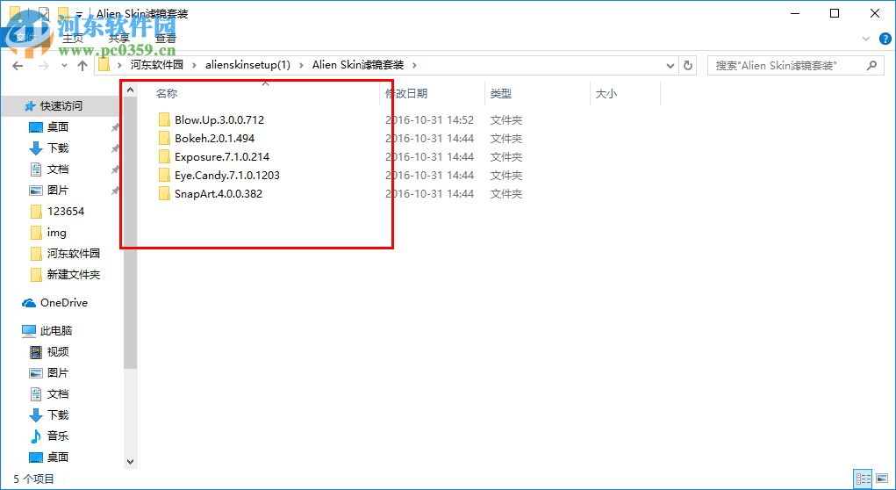The width and height of the screenshot is (896, 490).
Task: Select the Eye.Candy.7.1.0.1203 folder icon
Action: point(165,175)
